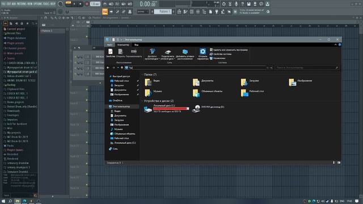This screenshot has width=363, height=204.
Task: Open recent locations dropdown in Explorer navigation
Action: (x=118, y=67)
